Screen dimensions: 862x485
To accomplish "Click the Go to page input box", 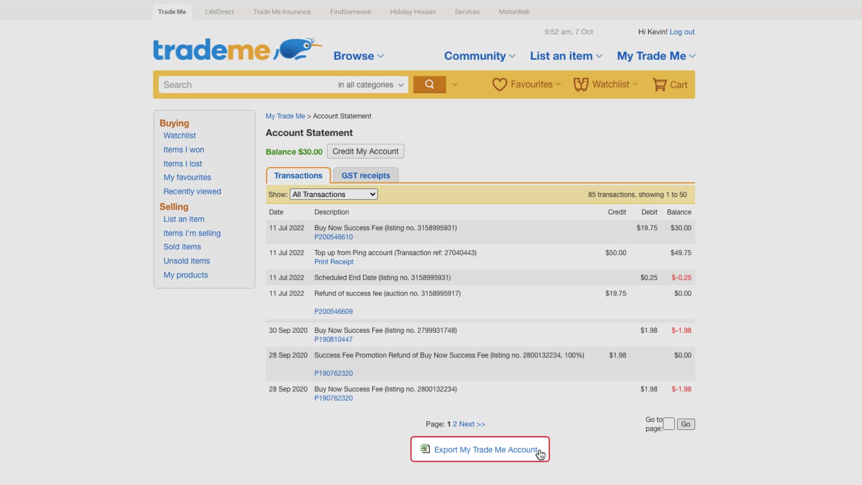I will 668,424.
